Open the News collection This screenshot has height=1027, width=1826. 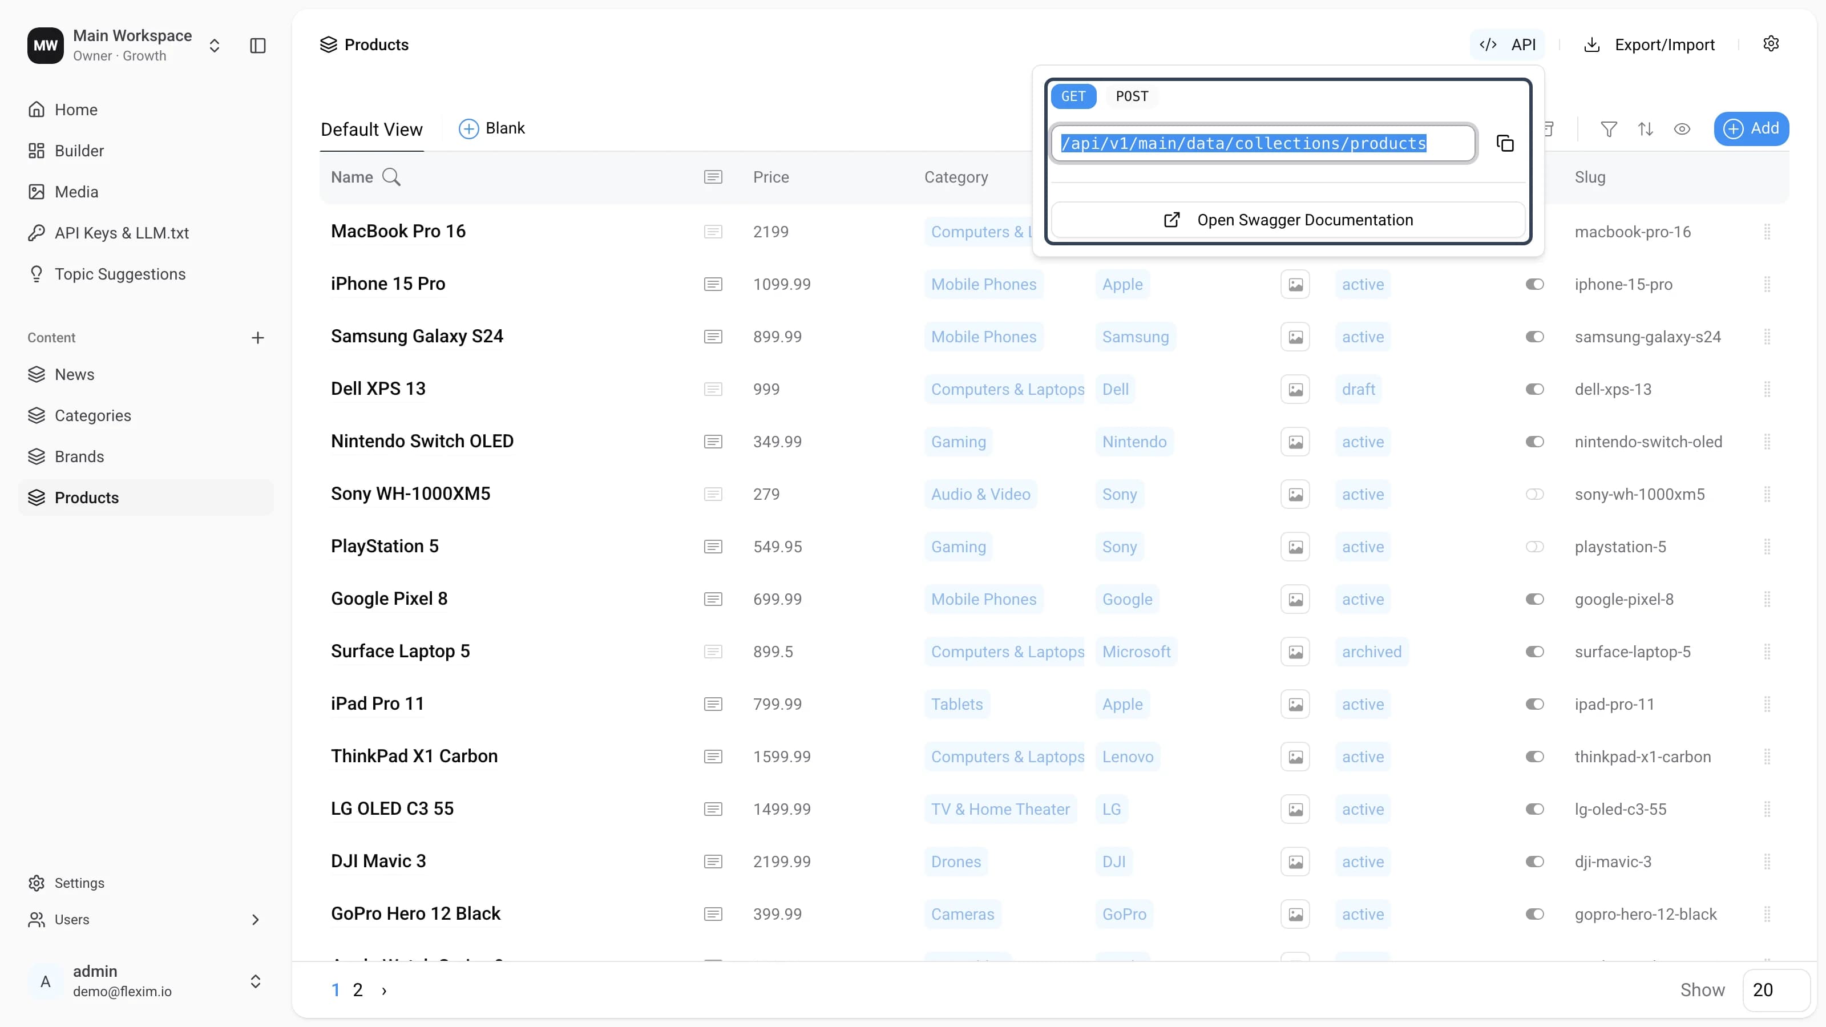(146, 374)
